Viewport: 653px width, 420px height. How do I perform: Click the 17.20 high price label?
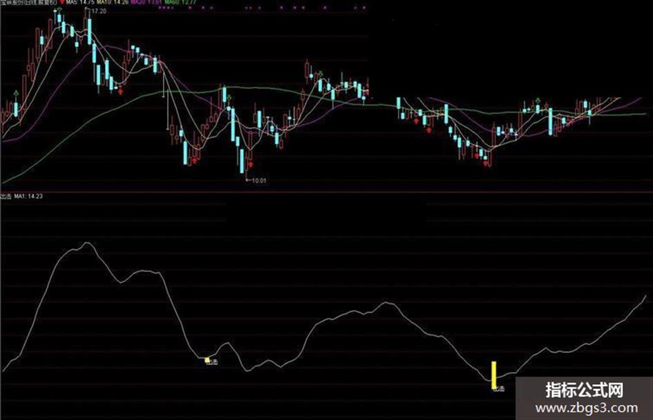click(x=99, y=11)
